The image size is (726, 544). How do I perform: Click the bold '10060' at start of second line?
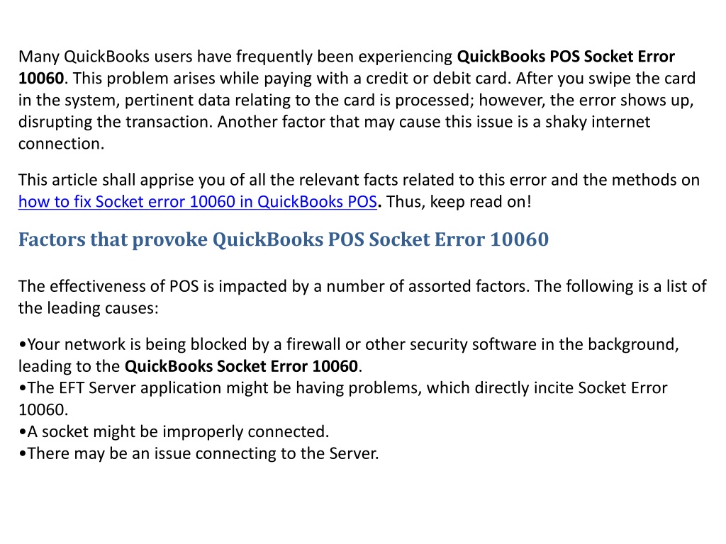(x=41, y=78)
